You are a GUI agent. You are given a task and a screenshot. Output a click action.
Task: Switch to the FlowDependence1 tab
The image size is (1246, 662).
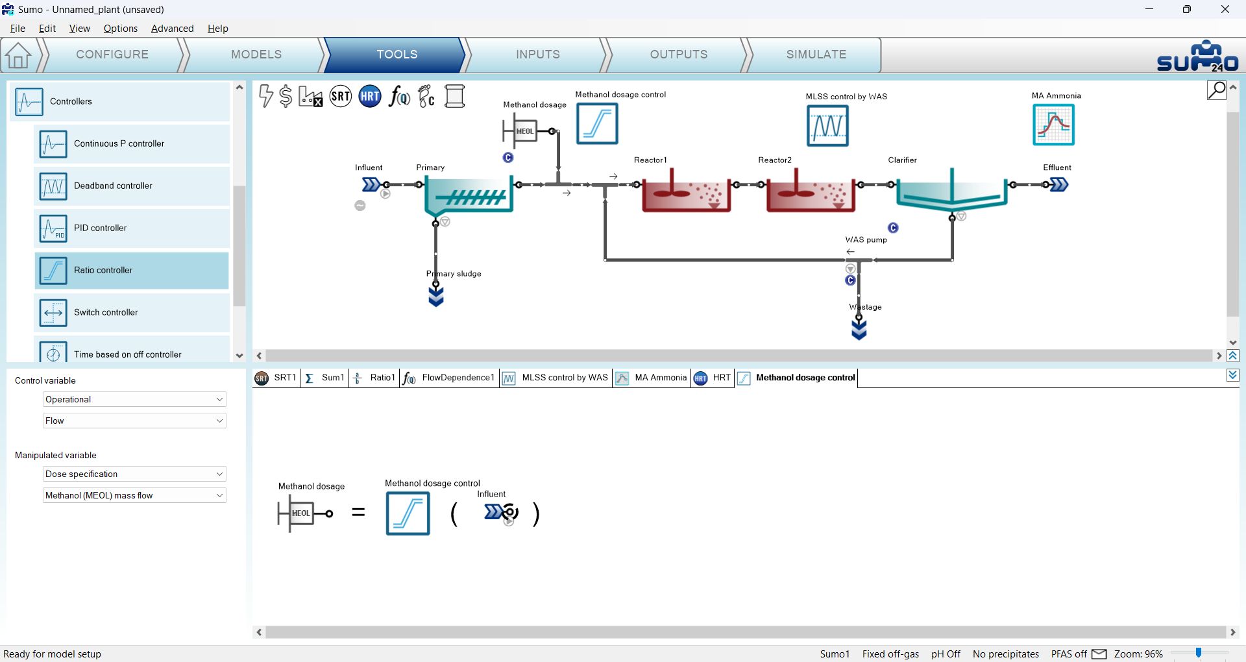pos(448,378)
